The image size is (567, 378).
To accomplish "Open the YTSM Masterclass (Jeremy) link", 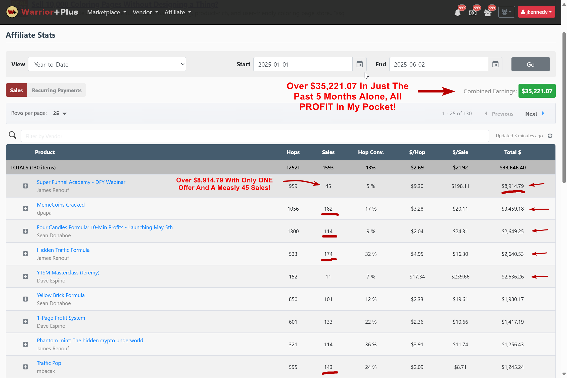I will pyautogui.click(x=68, y=272).
